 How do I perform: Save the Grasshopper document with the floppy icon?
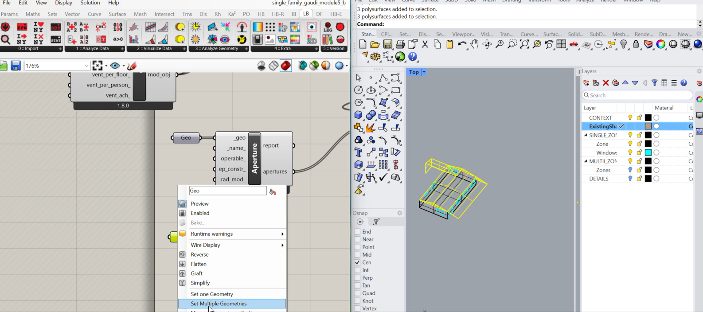coord(16,66)
